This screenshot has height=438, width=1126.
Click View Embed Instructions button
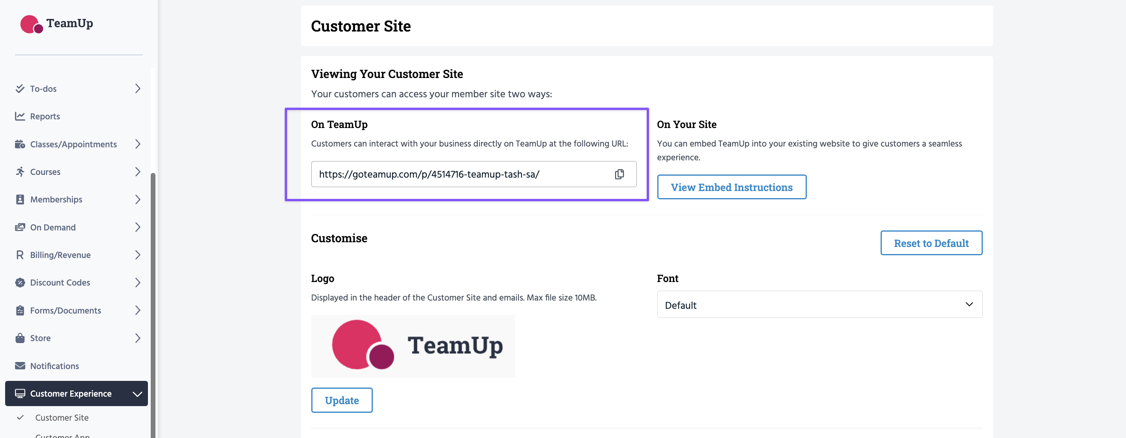[x=731, y=187]
